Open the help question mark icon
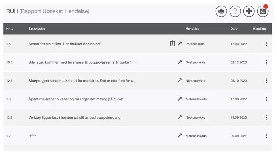This screenshot has width=277, height=154. coord(235,11)
